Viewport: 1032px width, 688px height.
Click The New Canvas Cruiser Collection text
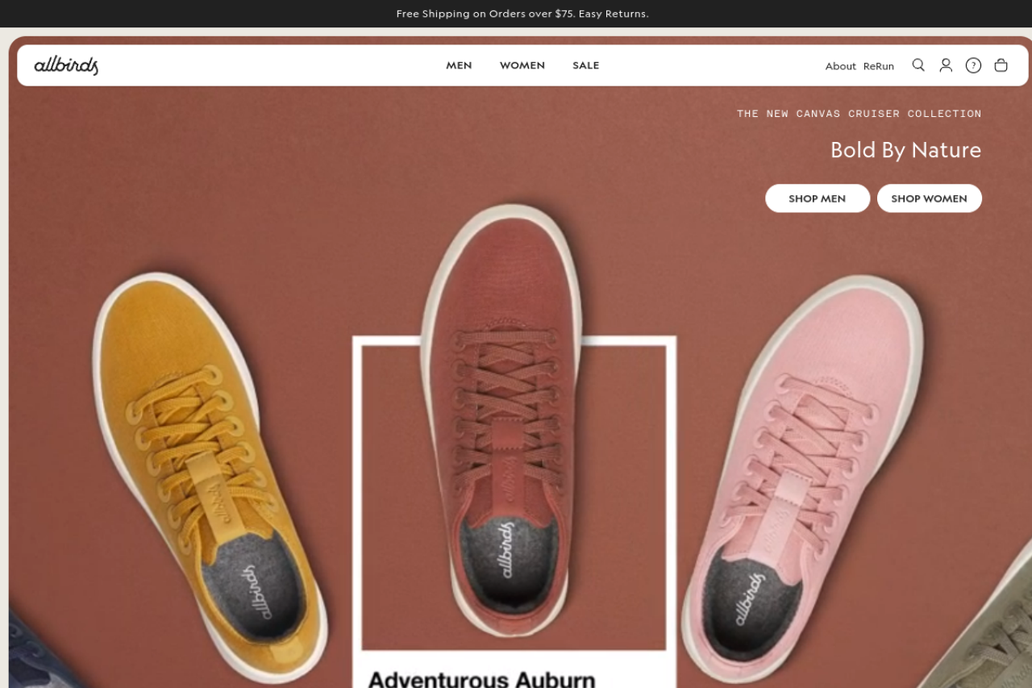coord(859,114)
